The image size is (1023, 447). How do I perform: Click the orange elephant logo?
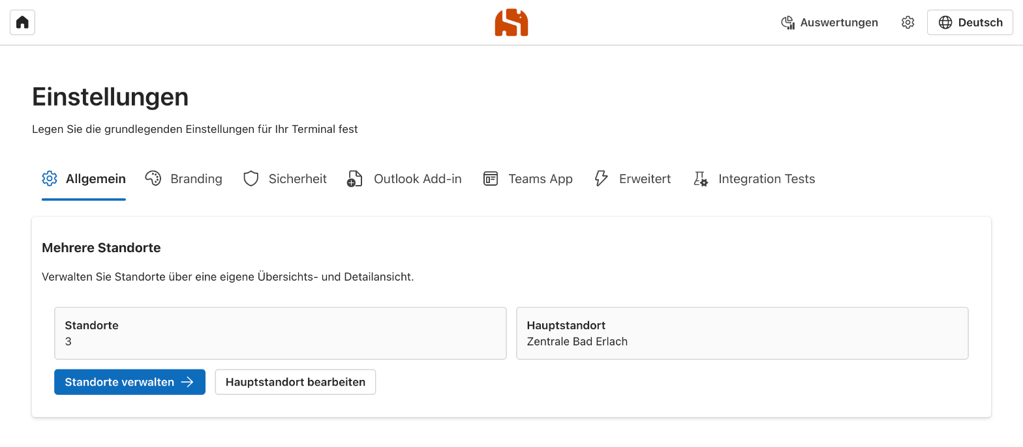pos(511,22)
